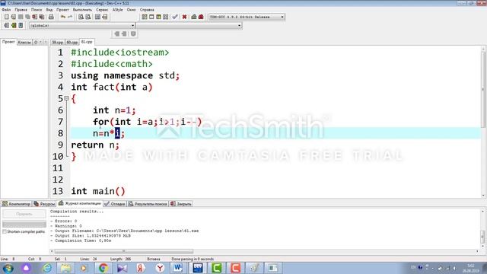Screen dimensions: 487x274
Task: Switch to the Классы side panel tab
Action: 24,42
